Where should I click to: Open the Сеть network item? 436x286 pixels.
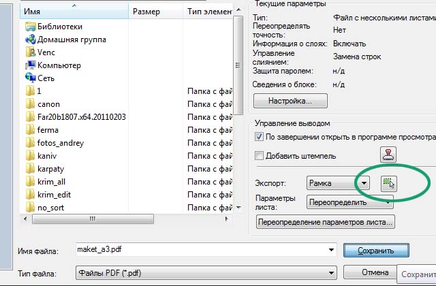pos(31,78)
